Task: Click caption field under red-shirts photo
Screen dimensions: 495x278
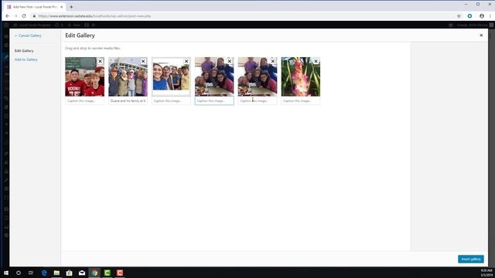Action: (84, 101)
